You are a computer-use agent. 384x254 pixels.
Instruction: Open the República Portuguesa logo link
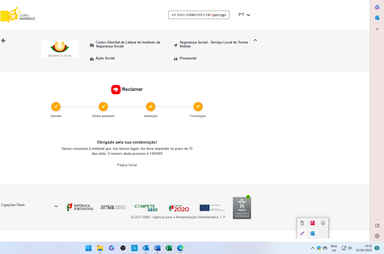pos(80,207)
